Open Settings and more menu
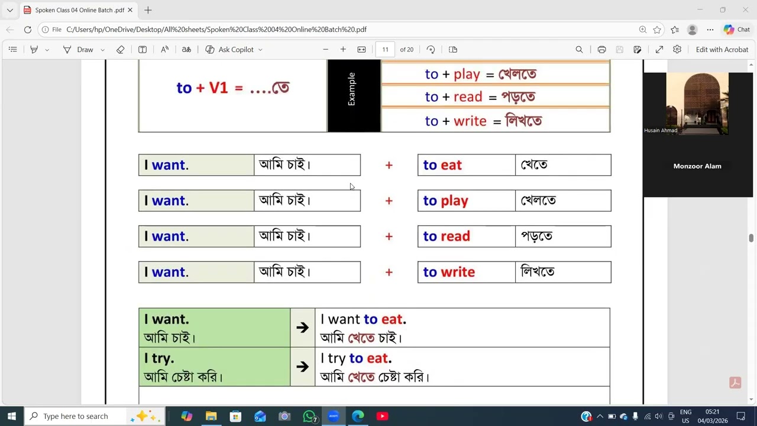The image size is (757, 426). [x=710, y=30]
